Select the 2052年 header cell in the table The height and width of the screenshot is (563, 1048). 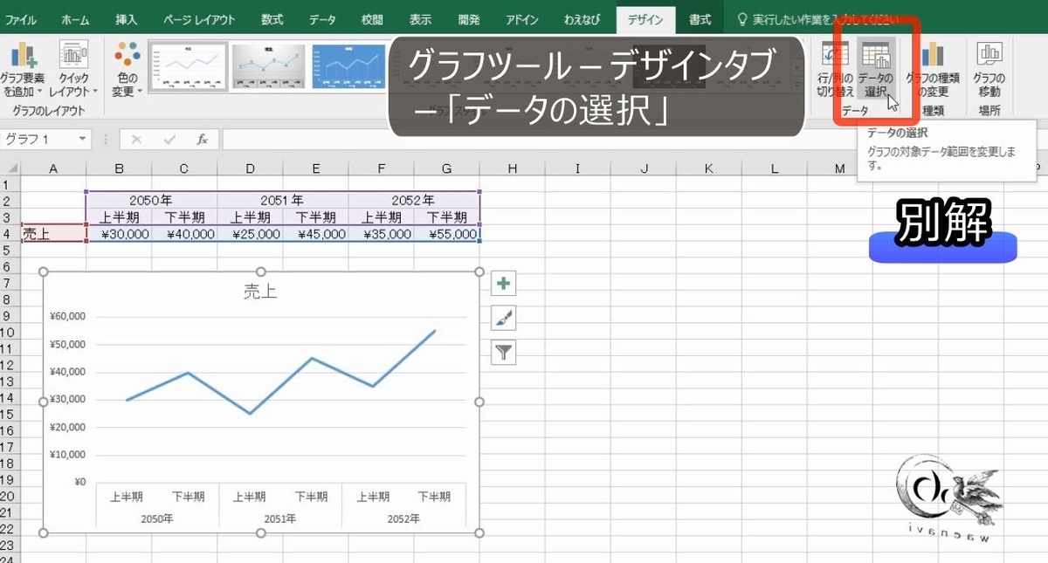coord(413,201)
